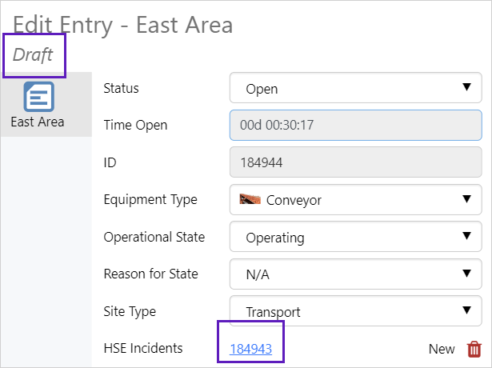Delete the HSE incident with trash icon

(474, 349)
